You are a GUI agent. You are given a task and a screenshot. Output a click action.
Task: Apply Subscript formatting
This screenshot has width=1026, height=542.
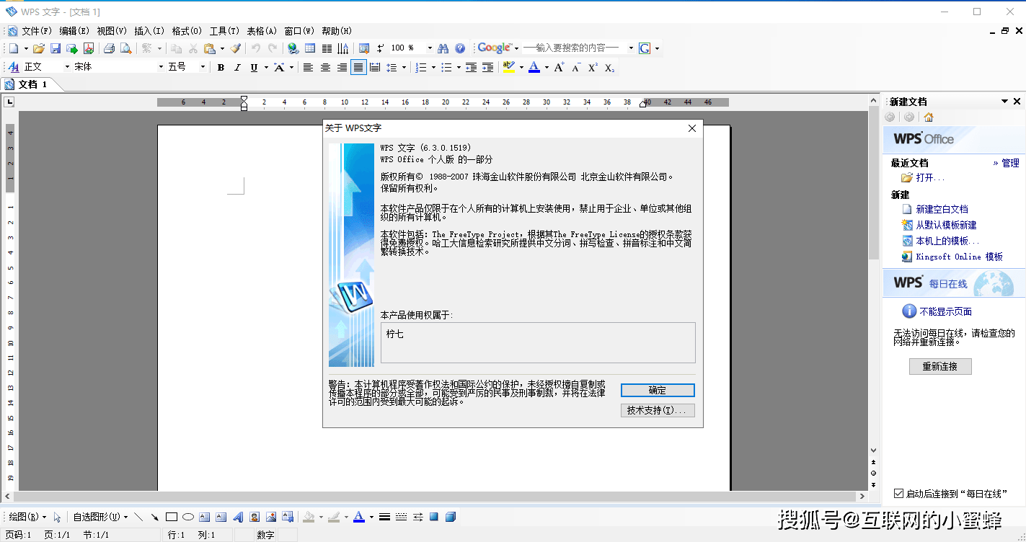tap(609, 67)
